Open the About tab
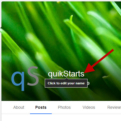The height and width of the screenshot is (121, 121). click(x=19, y=107)
